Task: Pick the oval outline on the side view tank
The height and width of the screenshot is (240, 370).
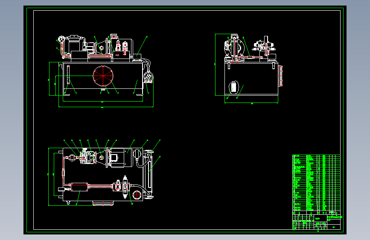Action: pos(233,87)
